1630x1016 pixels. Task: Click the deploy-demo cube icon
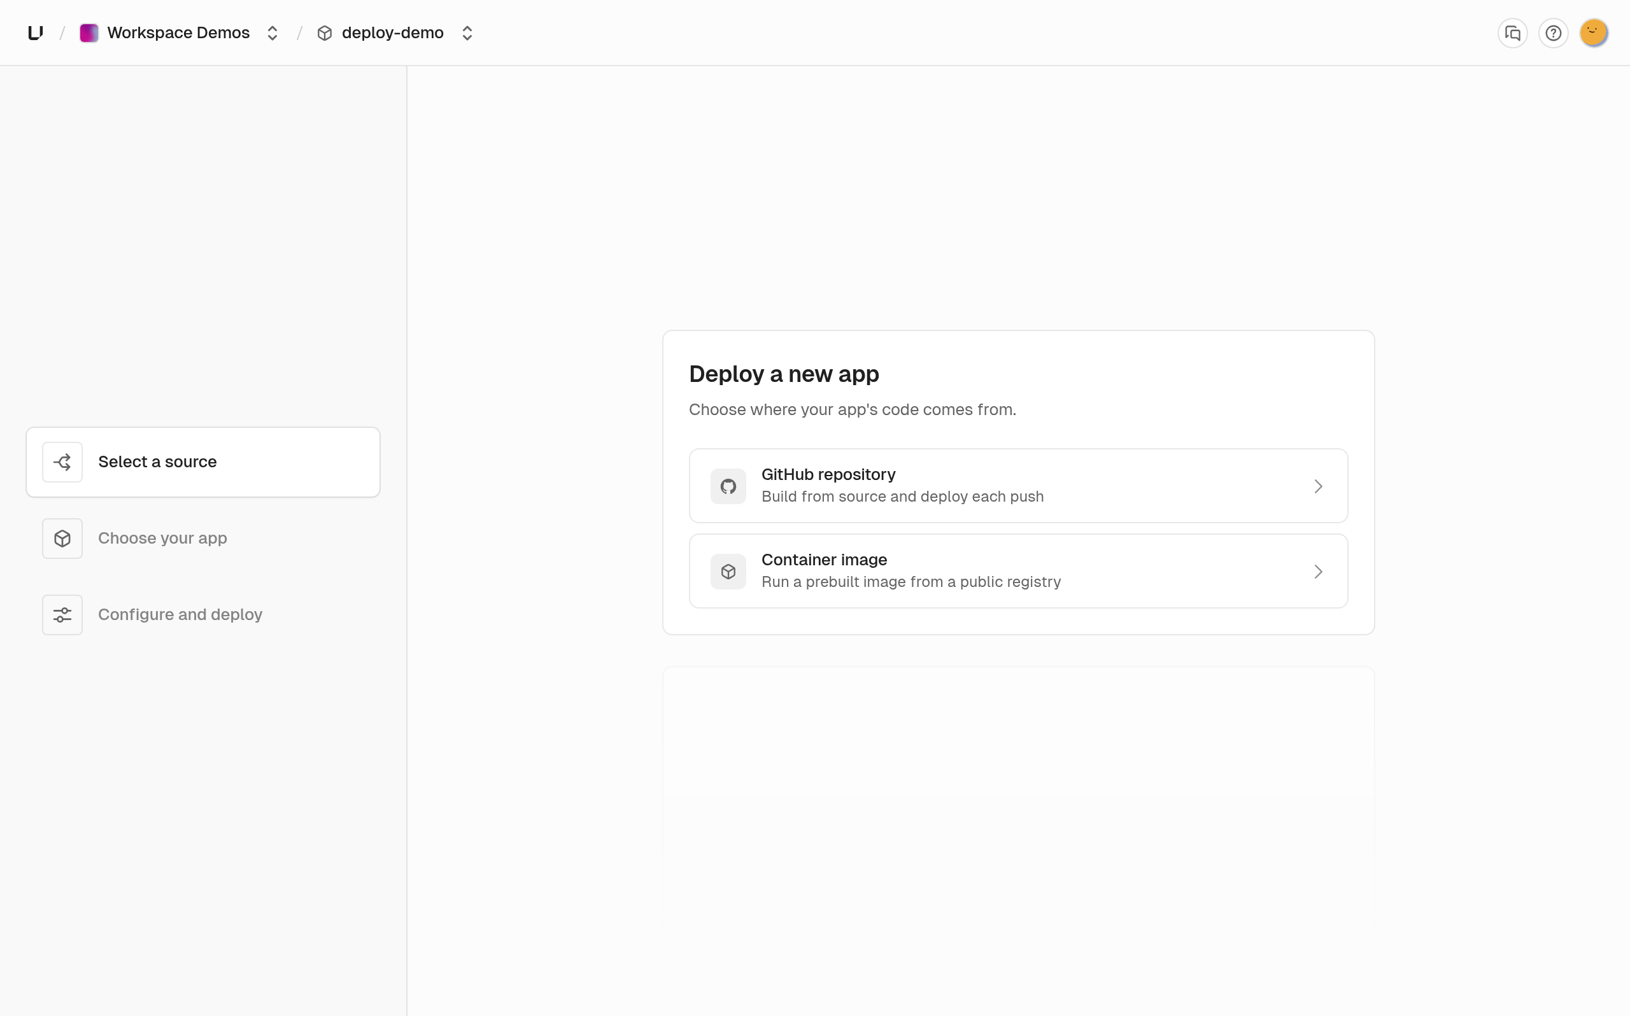[x=325, y=33]
